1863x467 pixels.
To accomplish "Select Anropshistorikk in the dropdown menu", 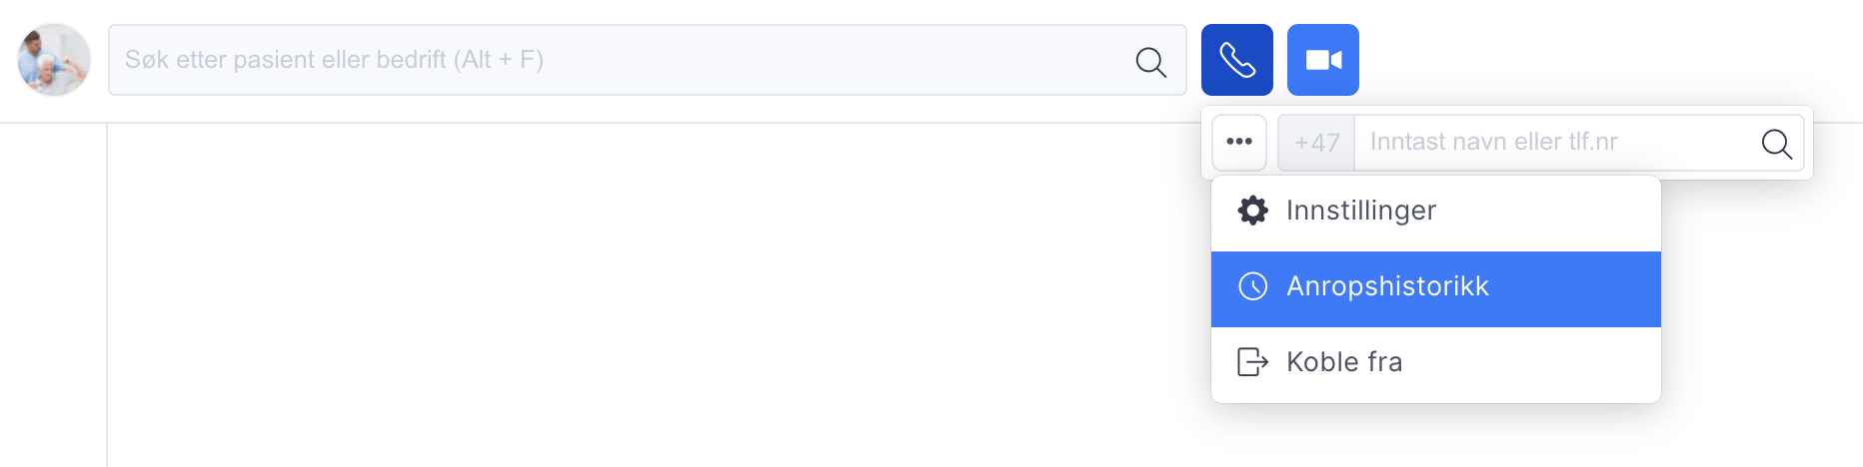I will coord(1436,289).
